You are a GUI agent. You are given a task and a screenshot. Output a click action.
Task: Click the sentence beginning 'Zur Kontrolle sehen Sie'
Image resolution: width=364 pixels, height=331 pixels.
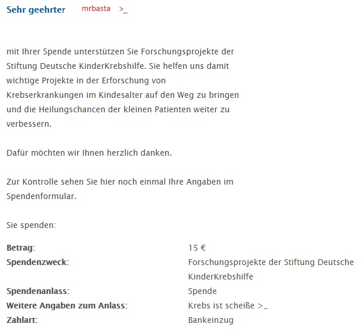(x=120, y=189)
